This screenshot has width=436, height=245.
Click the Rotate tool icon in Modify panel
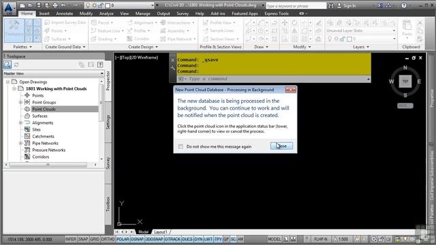294,22
